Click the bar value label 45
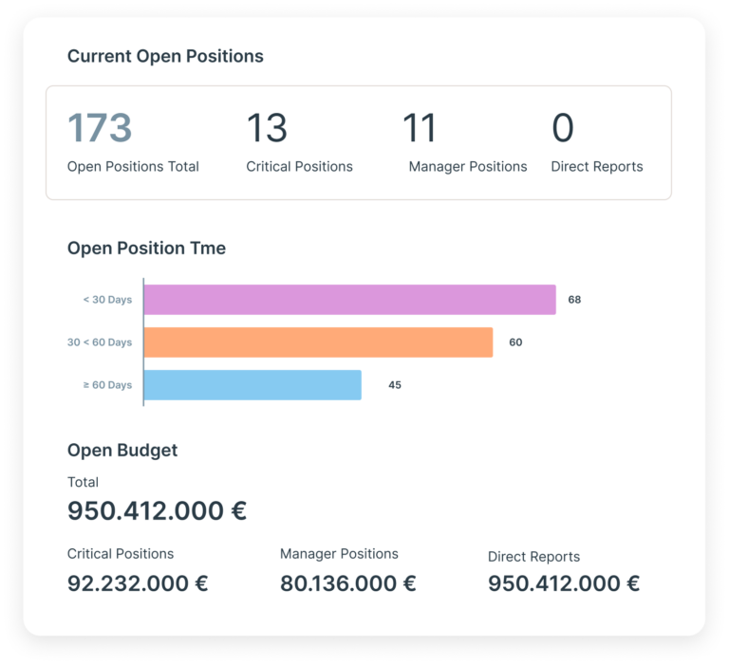 (x=395, y=385)
